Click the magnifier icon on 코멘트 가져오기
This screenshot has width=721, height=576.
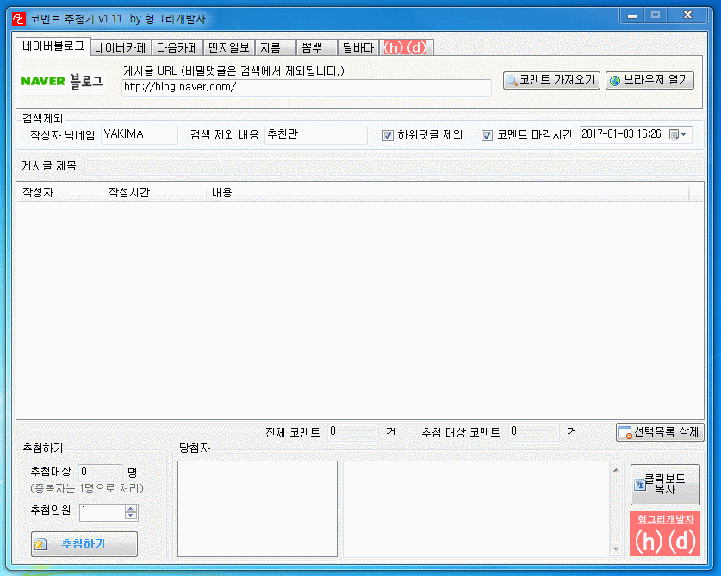click(513, 80)
